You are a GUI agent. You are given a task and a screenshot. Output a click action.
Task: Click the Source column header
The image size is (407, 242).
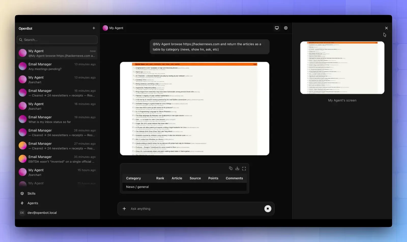195,178
